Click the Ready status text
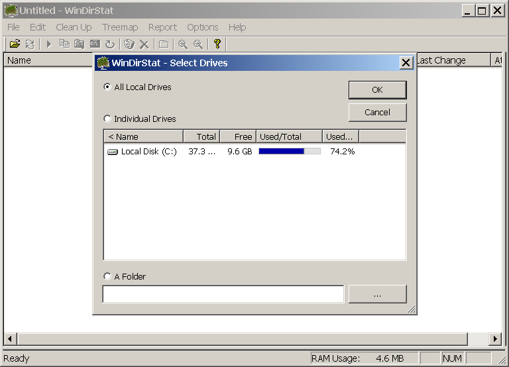Image resolution: width=509 pixels, height=367 pixels. point(16,358)
